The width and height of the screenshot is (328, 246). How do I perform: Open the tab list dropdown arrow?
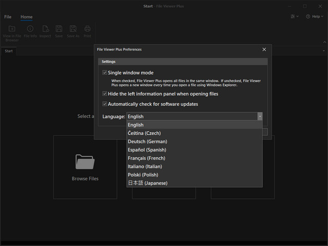(323, 51)
